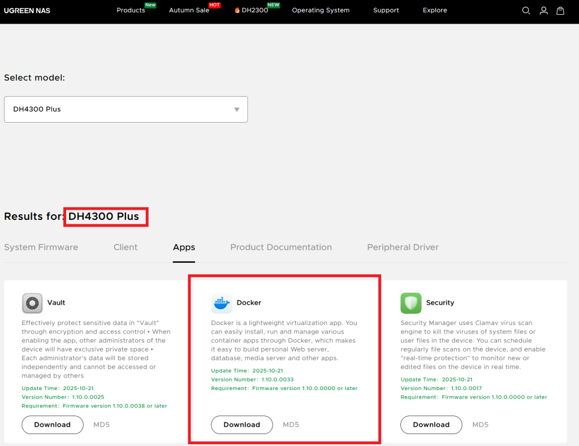Open the shopping cart icon
Viewport: 579px width, 446px height.
[x=560, y=11]
